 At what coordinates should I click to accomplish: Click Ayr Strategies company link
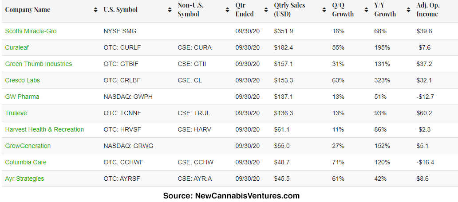pos(24,179)
